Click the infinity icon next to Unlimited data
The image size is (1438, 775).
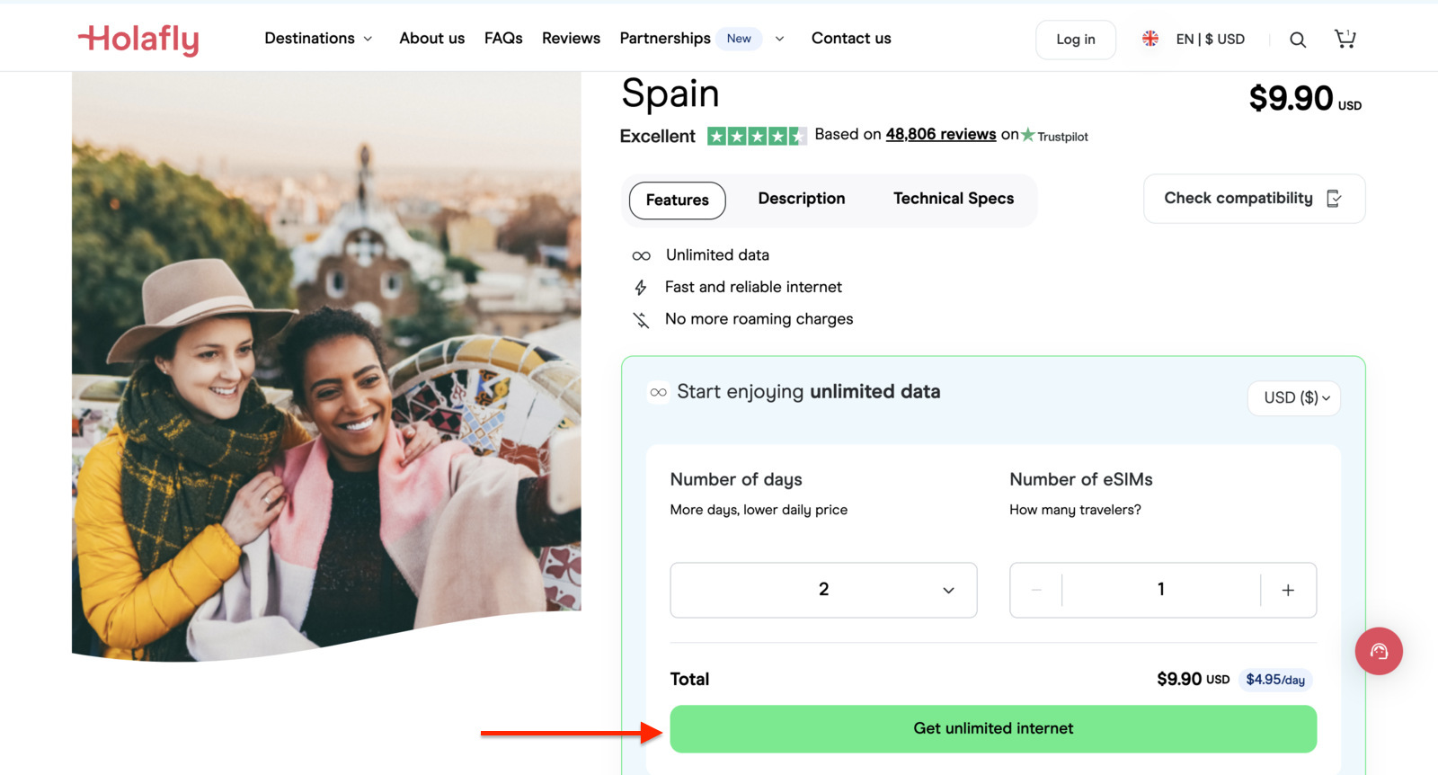click(x=641, y=255)
